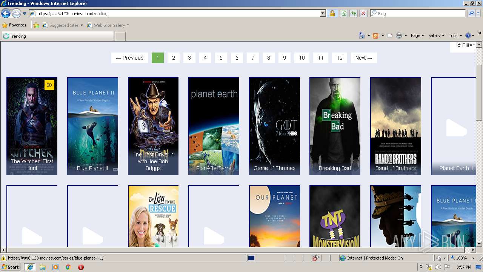Click the Help question mark icon
The image size is (483, 272).
(468, 36)
